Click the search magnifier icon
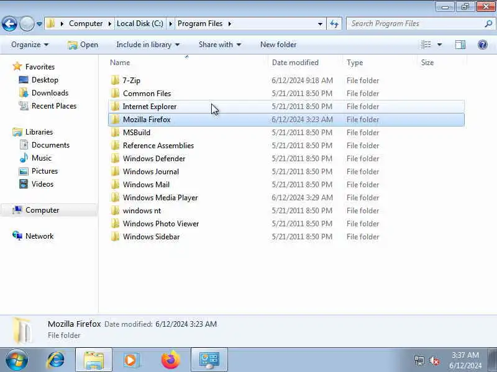The width and height of the screenshot is (497, 372). 488,24
